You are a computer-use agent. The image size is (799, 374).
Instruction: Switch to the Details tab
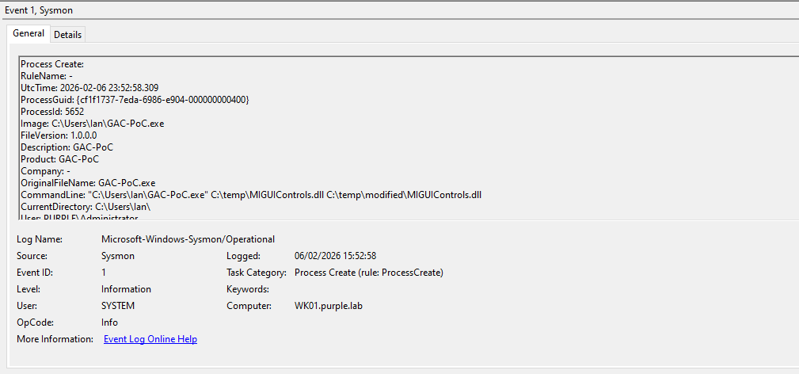pos(67,34)
